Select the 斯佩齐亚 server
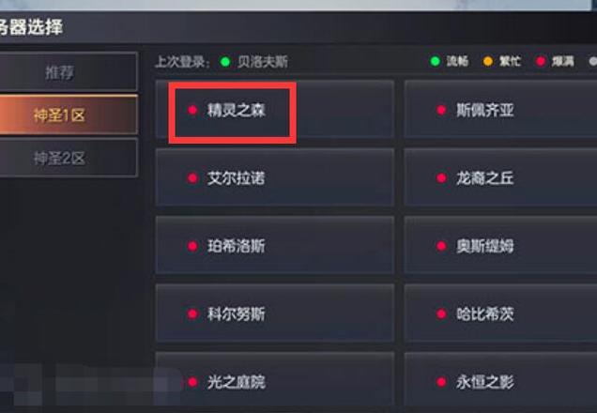The image size is (597, 413). tap(500, 109)
